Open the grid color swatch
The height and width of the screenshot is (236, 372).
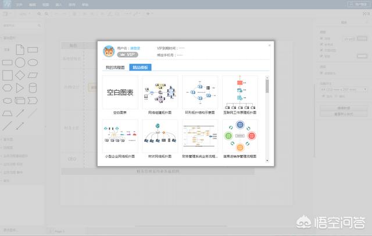[362, 38]
